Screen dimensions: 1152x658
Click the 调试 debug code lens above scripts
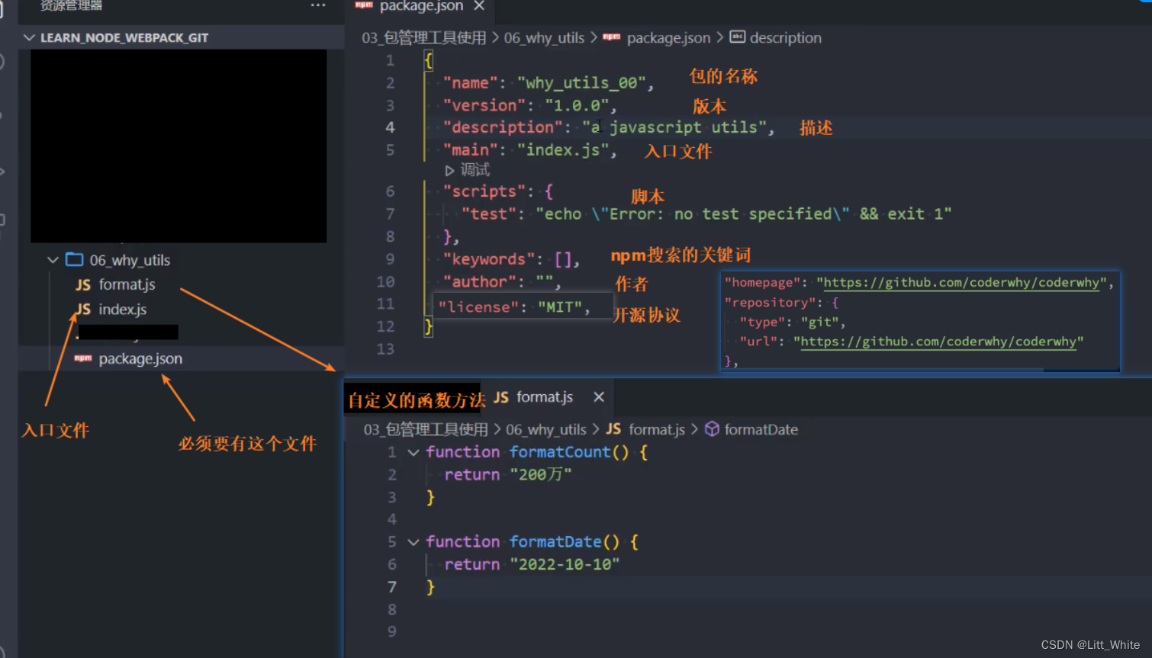[475, 170]
